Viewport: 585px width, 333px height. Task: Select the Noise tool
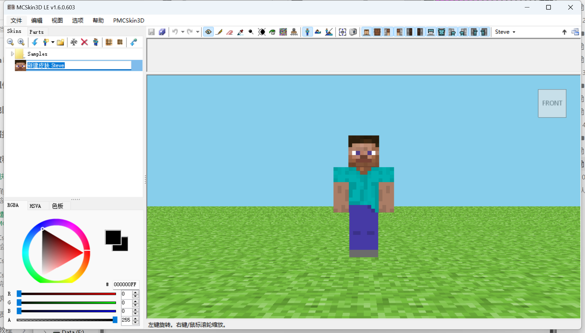(283, 32)
